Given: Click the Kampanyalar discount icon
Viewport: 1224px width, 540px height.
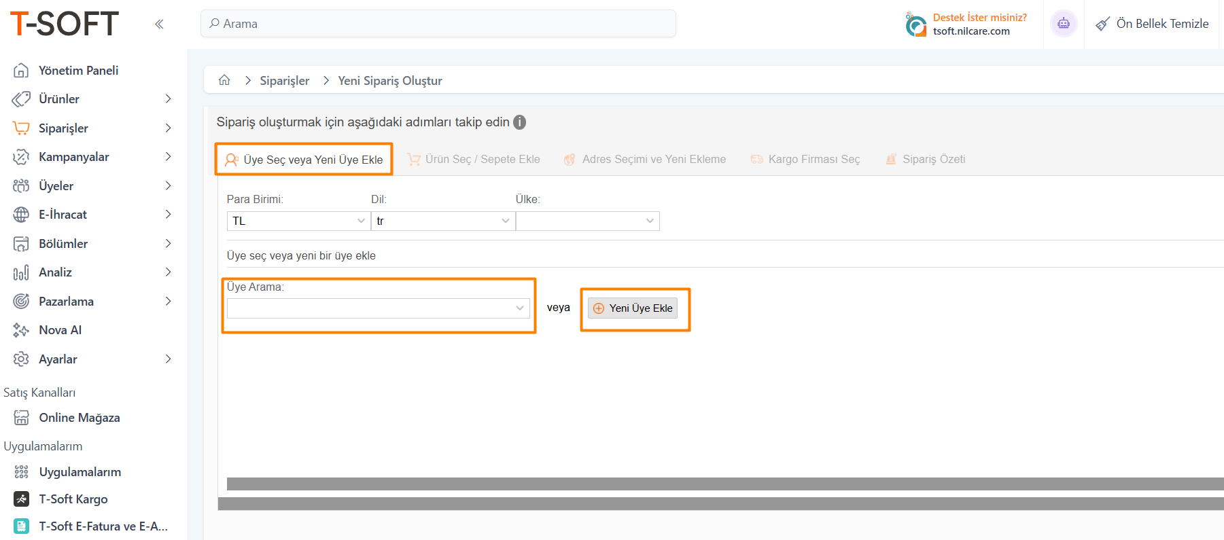Looking at the screenshot, I should (21, 157).
